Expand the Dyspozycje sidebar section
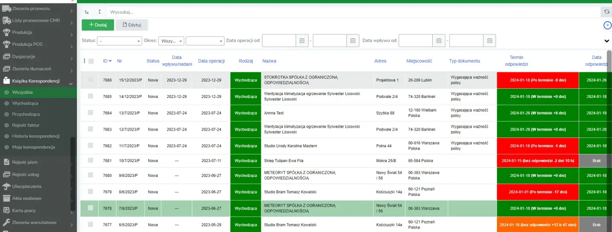612x232 pixels. click(71, 59)
